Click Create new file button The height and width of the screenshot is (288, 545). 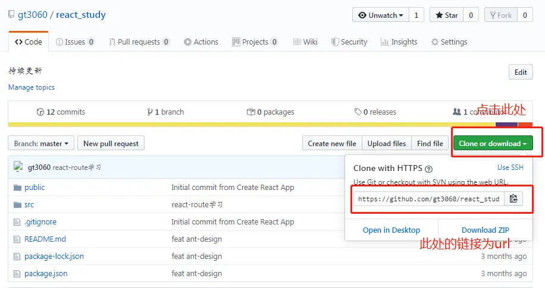(332, 143)
